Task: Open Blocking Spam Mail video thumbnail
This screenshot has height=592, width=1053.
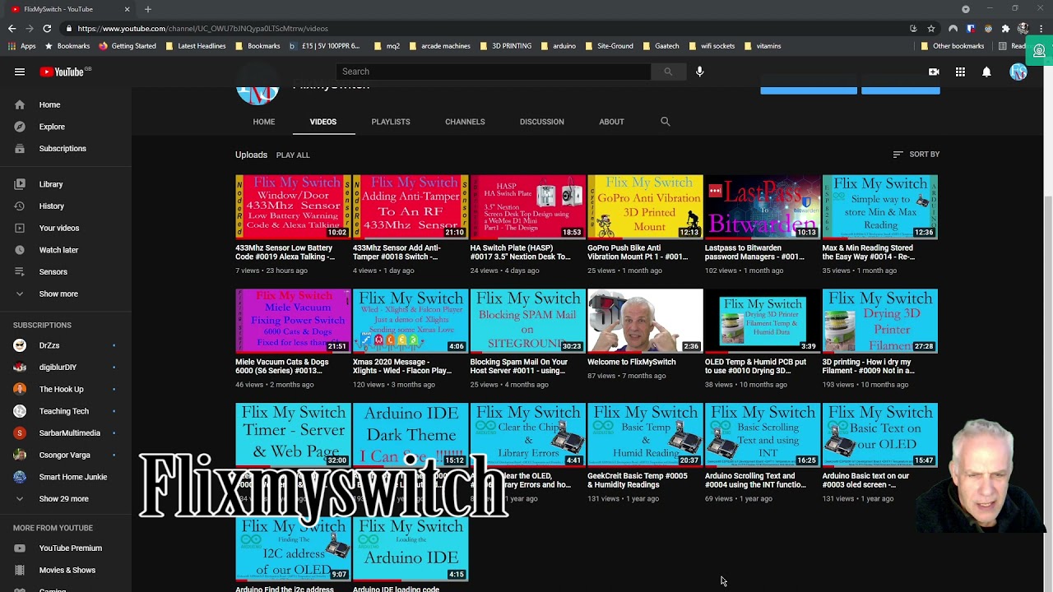Action: point(528,321)
